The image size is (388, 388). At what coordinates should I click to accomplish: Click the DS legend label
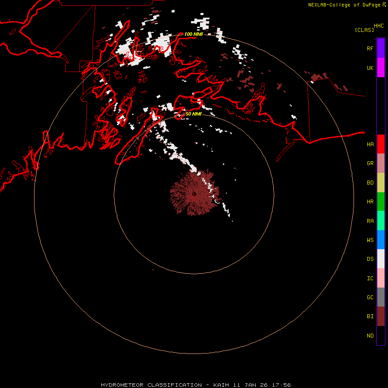[x=370, y=259]
